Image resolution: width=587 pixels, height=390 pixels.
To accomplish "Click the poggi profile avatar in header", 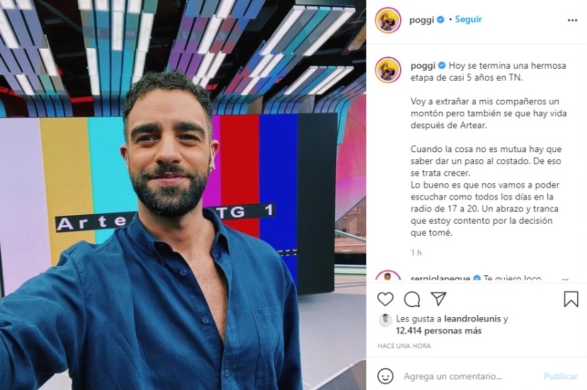I will point(388,20).
